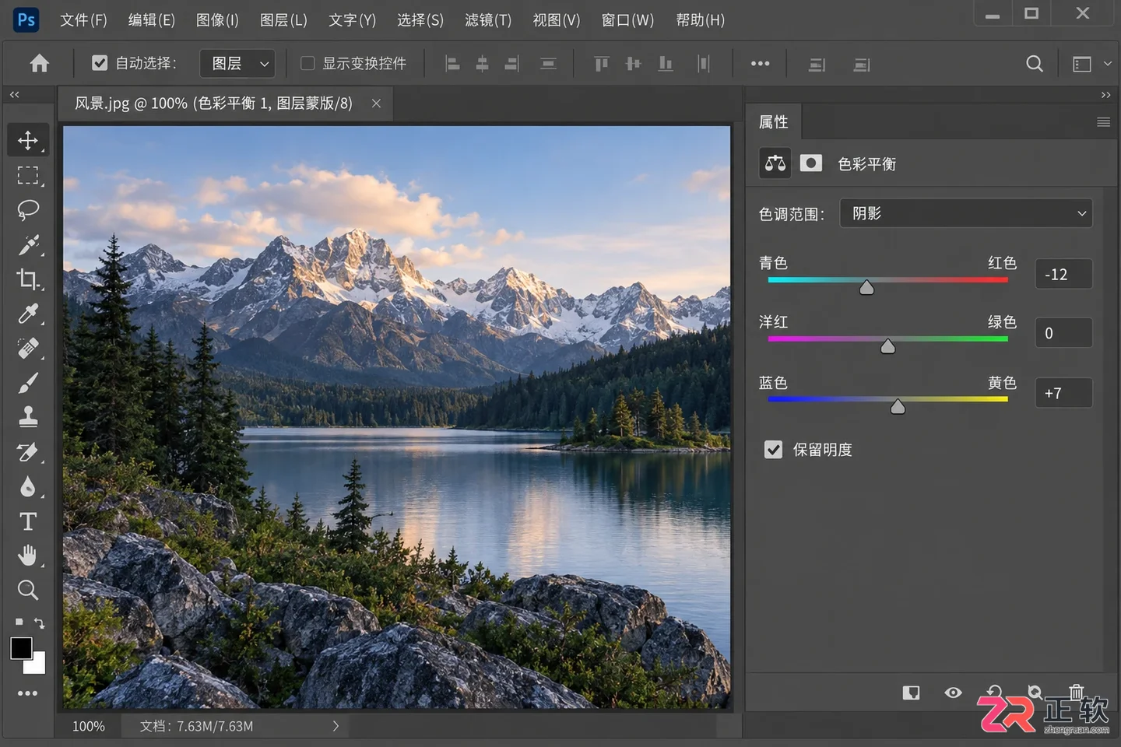Click the Blue-Yellow (蓝色/黄色) slider handle
This screenshot has height=747, width=1121.
(898, 407)
